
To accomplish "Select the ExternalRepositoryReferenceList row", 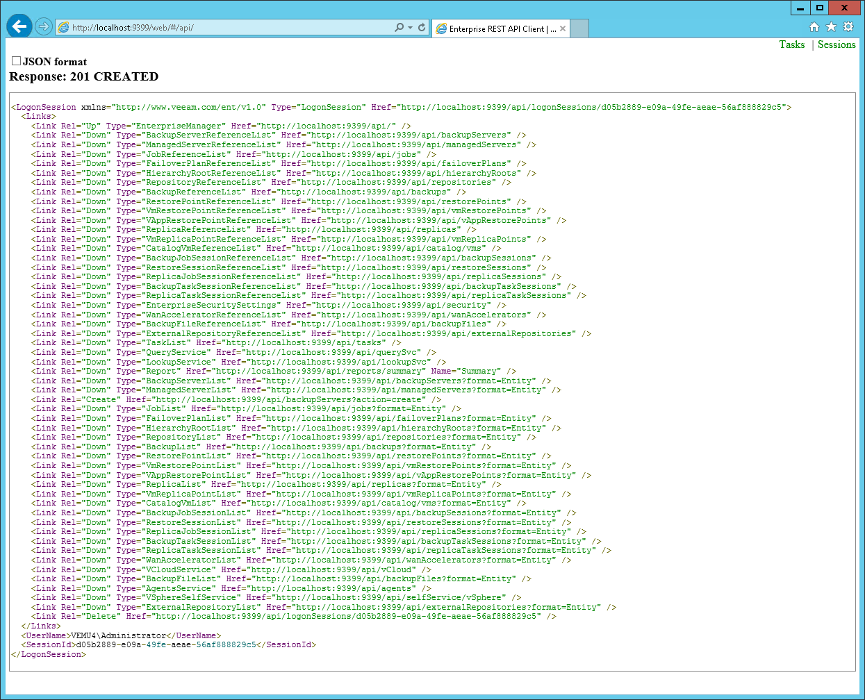I will click(311, 333).
